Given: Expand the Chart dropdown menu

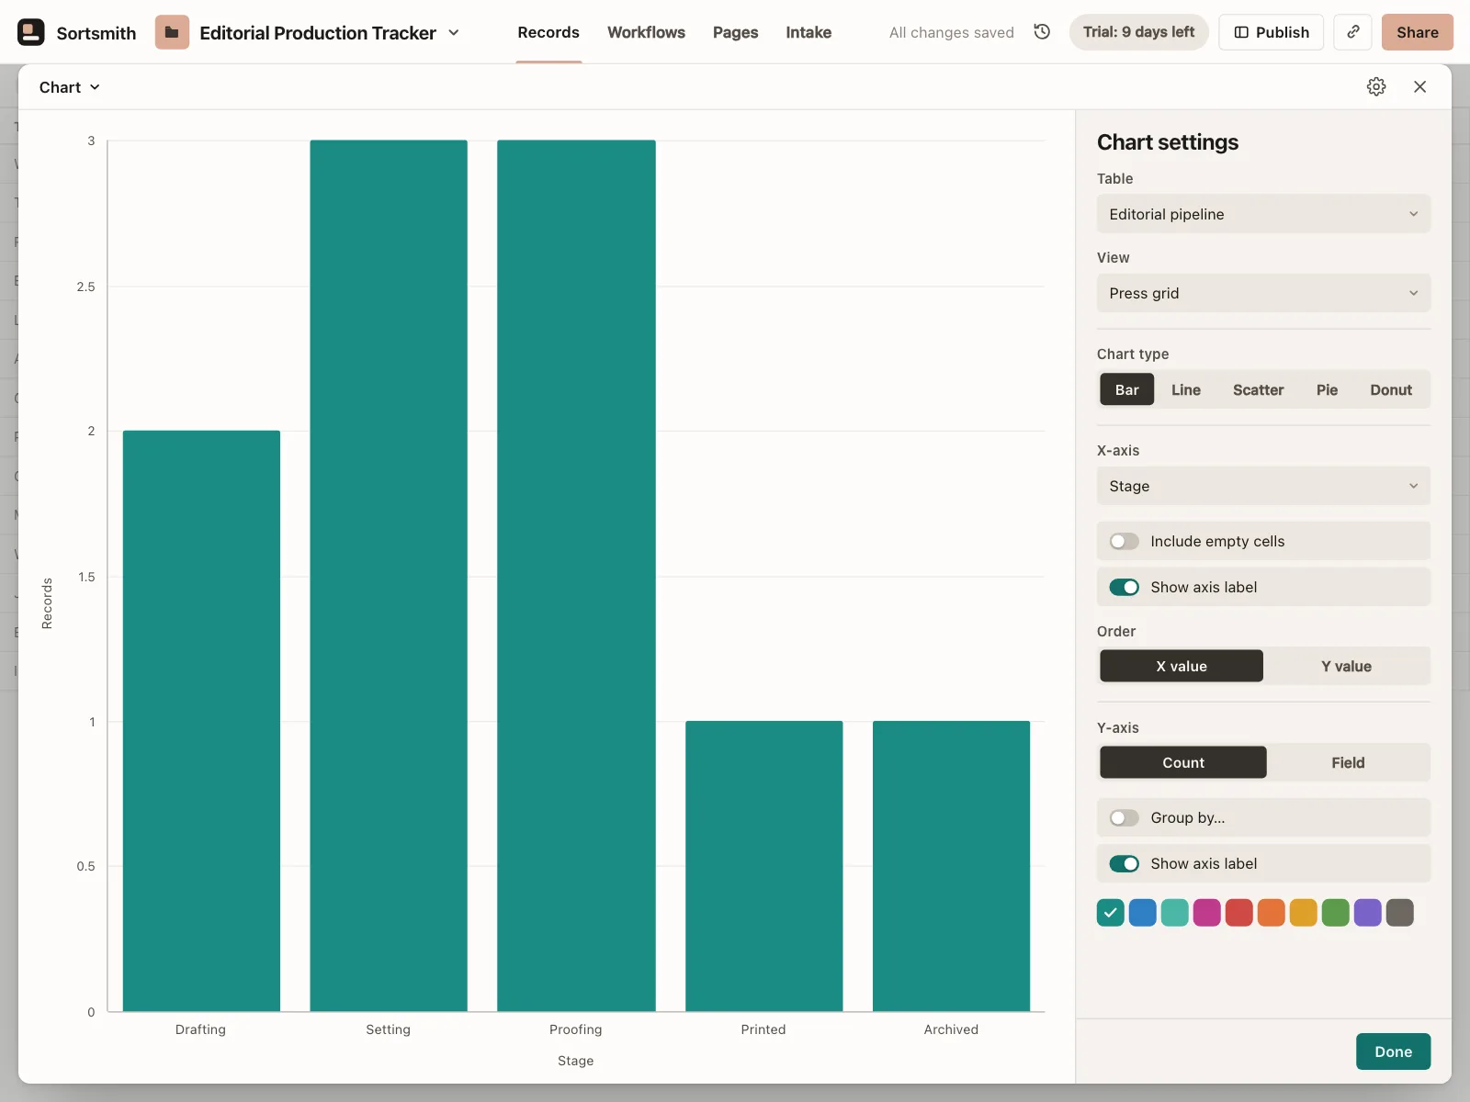Looking at the screenshot, I should tap(70, 87).
